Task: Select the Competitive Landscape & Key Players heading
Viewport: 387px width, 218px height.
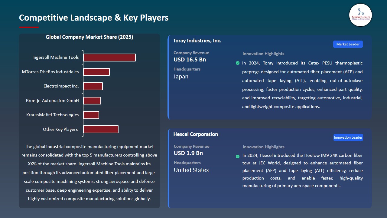Action: 94,18
